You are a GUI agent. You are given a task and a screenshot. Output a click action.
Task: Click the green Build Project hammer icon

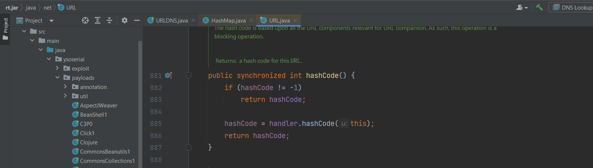coord(539,7)
